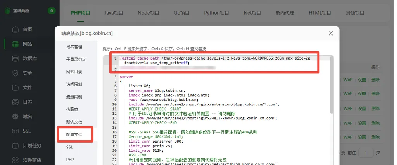Click the '#SSL-END' comment line
This screenshot has width=397, height=165.
[x=138, y=155]
